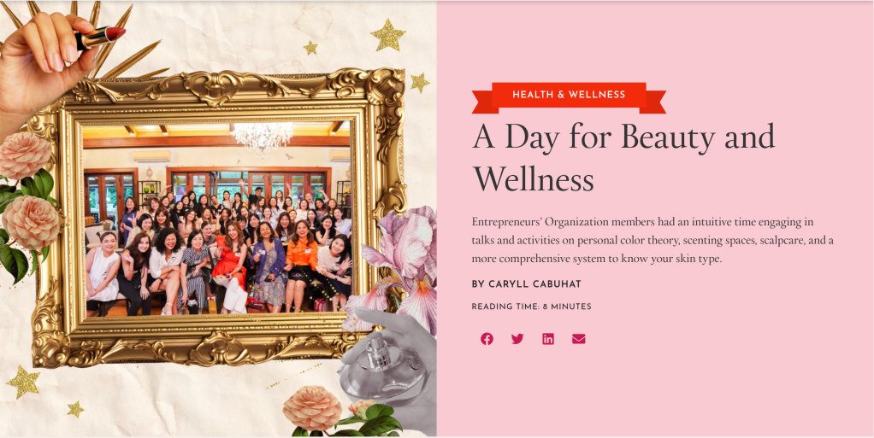Click the article summary paragraph
Image resolution: width=874 pixels, height=438 pixels.
pyautogui.click(x=653, y=241)
